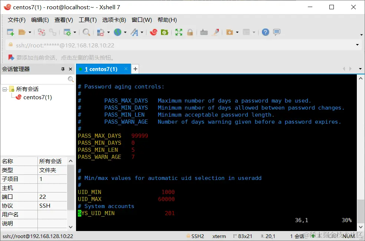Select the 端口 value 22 cell
This screenshot has width=365, height=241.
pos(52,197)
